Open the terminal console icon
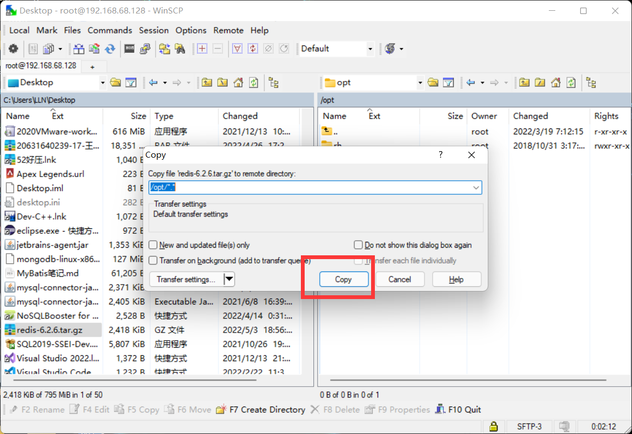This screenshot has height=434, width=632. click(130, 49)
